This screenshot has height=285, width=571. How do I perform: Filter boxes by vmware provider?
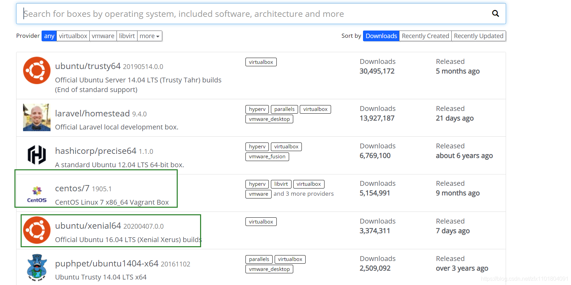tap(103, 36)
